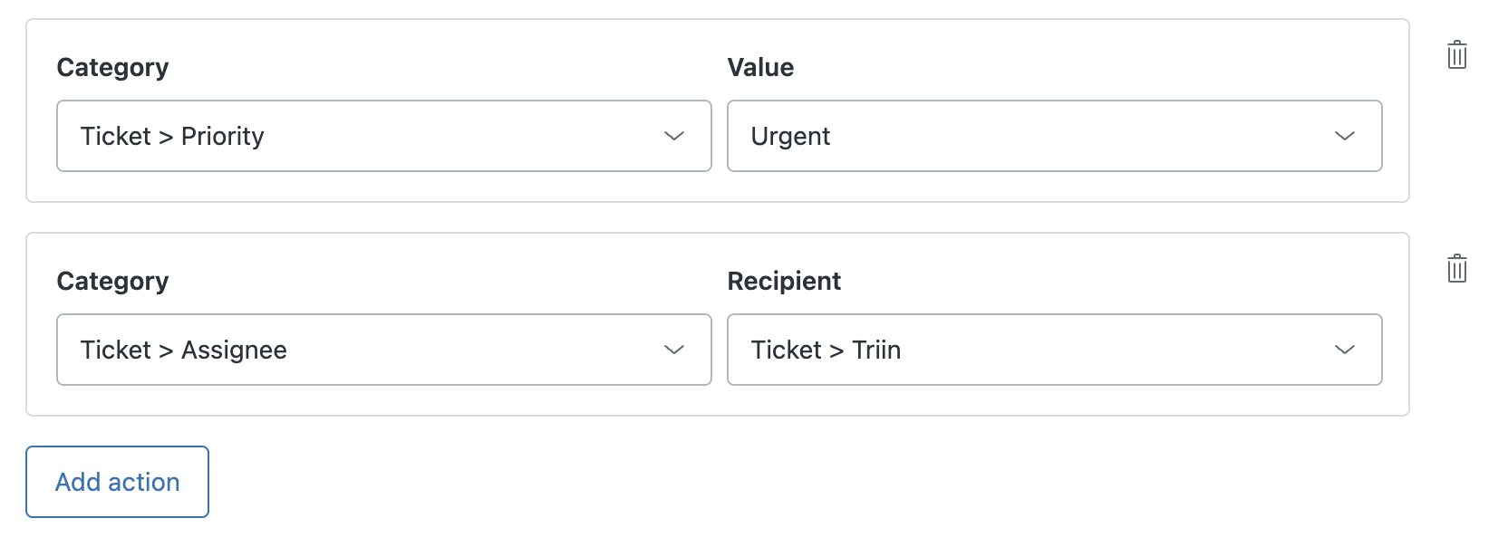This screenshot has width=1508, height=547.
Task: Expand the chevron in the Ticket > Triin field
Action: 1344,350
